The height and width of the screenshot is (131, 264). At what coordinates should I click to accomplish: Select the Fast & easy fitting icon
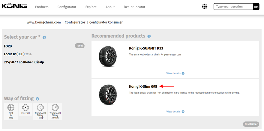pyautogui.click(x=11, y=111)
